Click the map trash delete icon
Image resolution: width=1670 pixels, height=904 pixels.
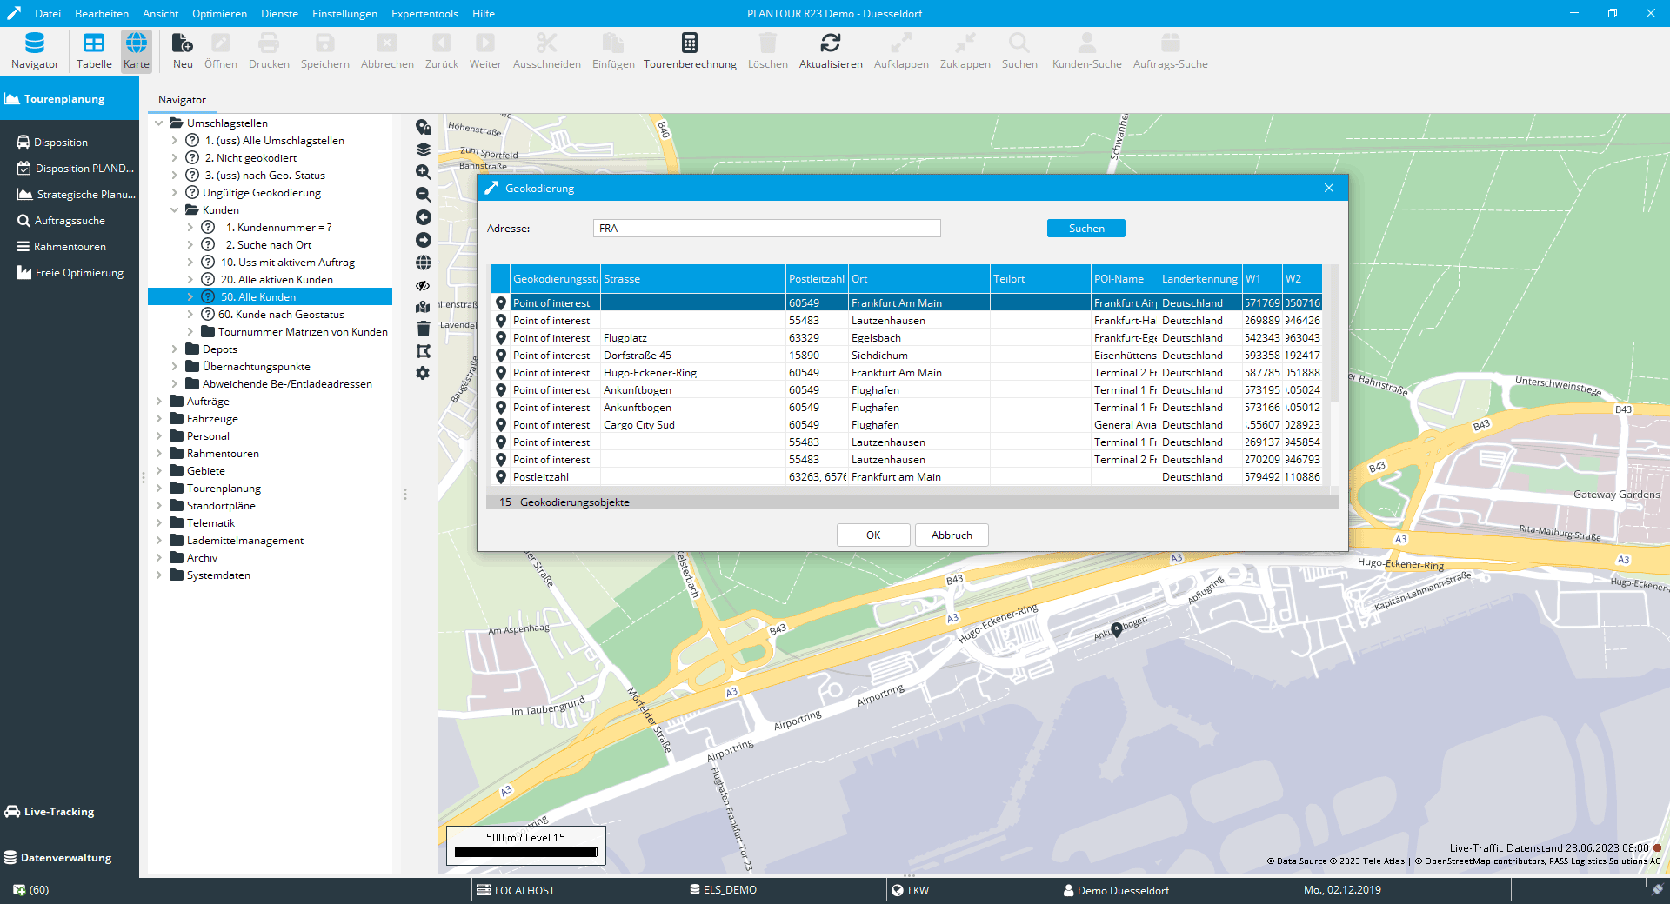tap(424, 329)
